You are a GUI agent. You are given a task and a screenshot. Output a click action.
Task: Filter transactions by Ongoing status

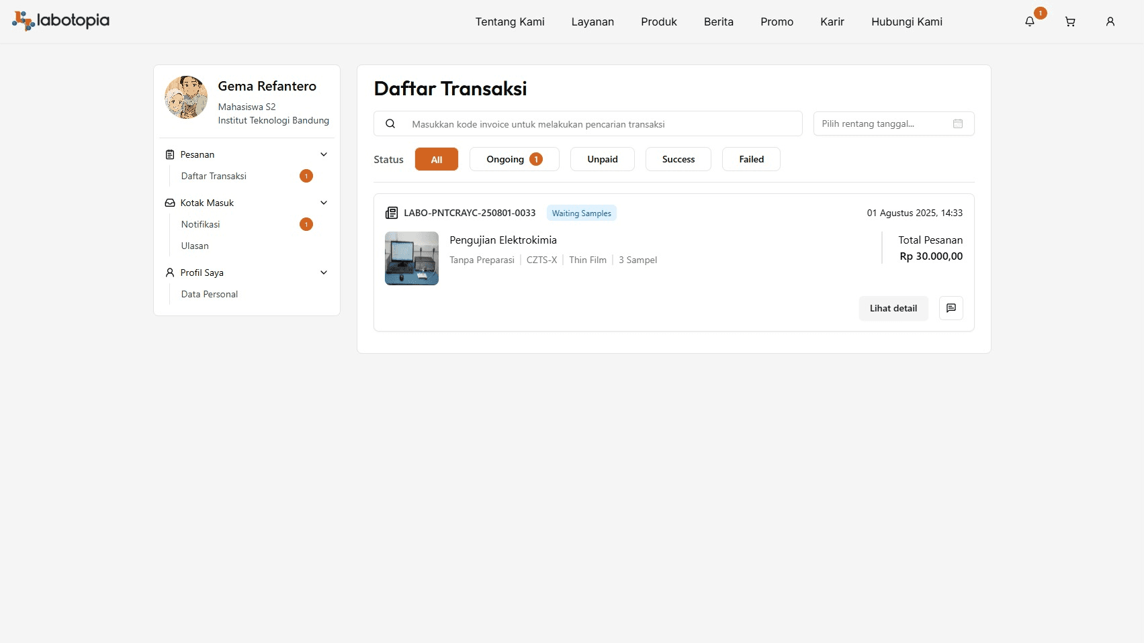514,159
